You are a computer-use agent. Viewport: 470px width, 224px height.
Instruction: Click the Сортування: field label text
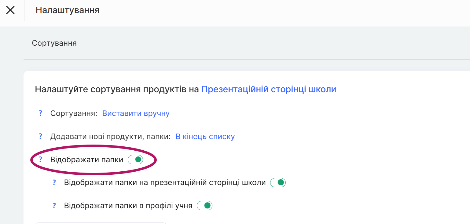click(74, 114)
